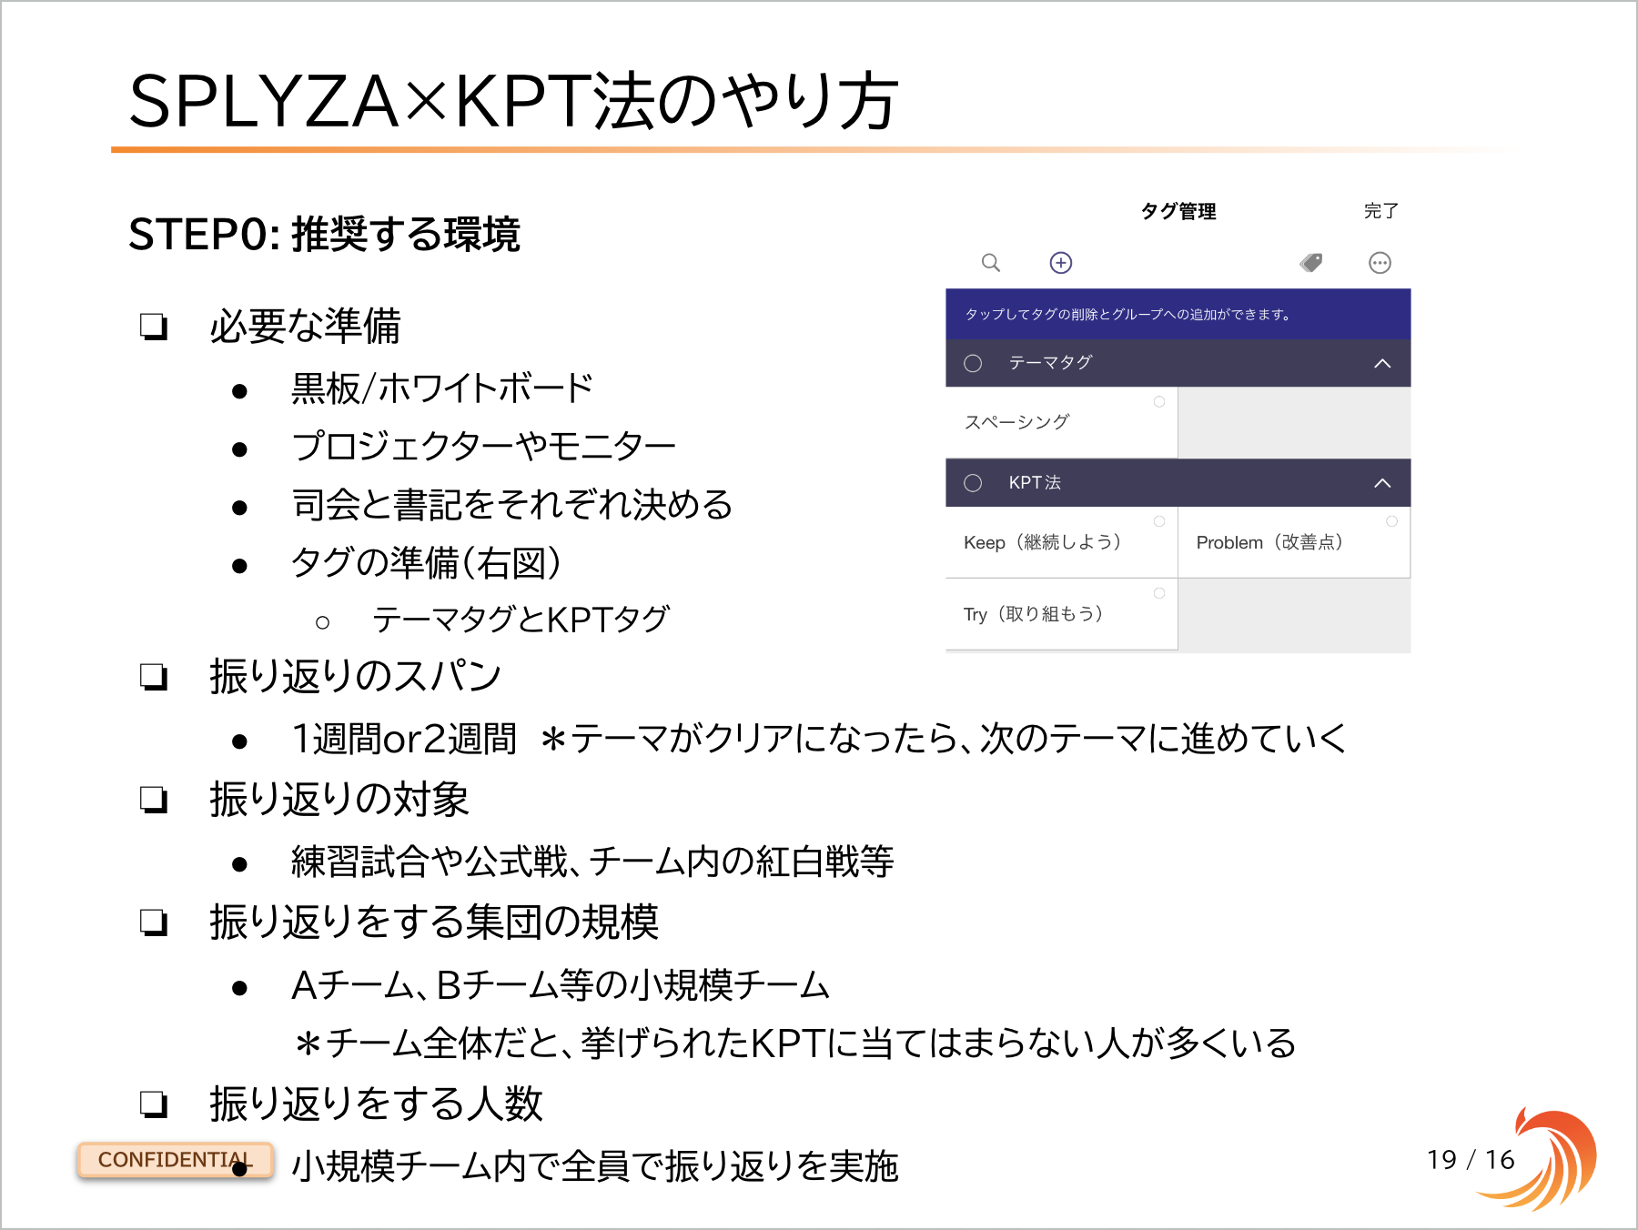
Task: Click the slide title SPLYZA×KPT法のやり方
Action: (514, 100)
